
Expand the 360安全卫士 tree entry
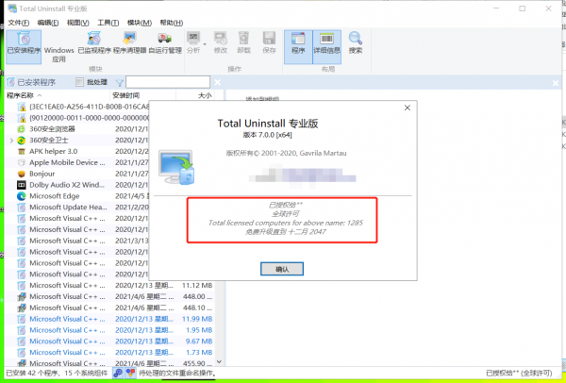tap(11, 140)
